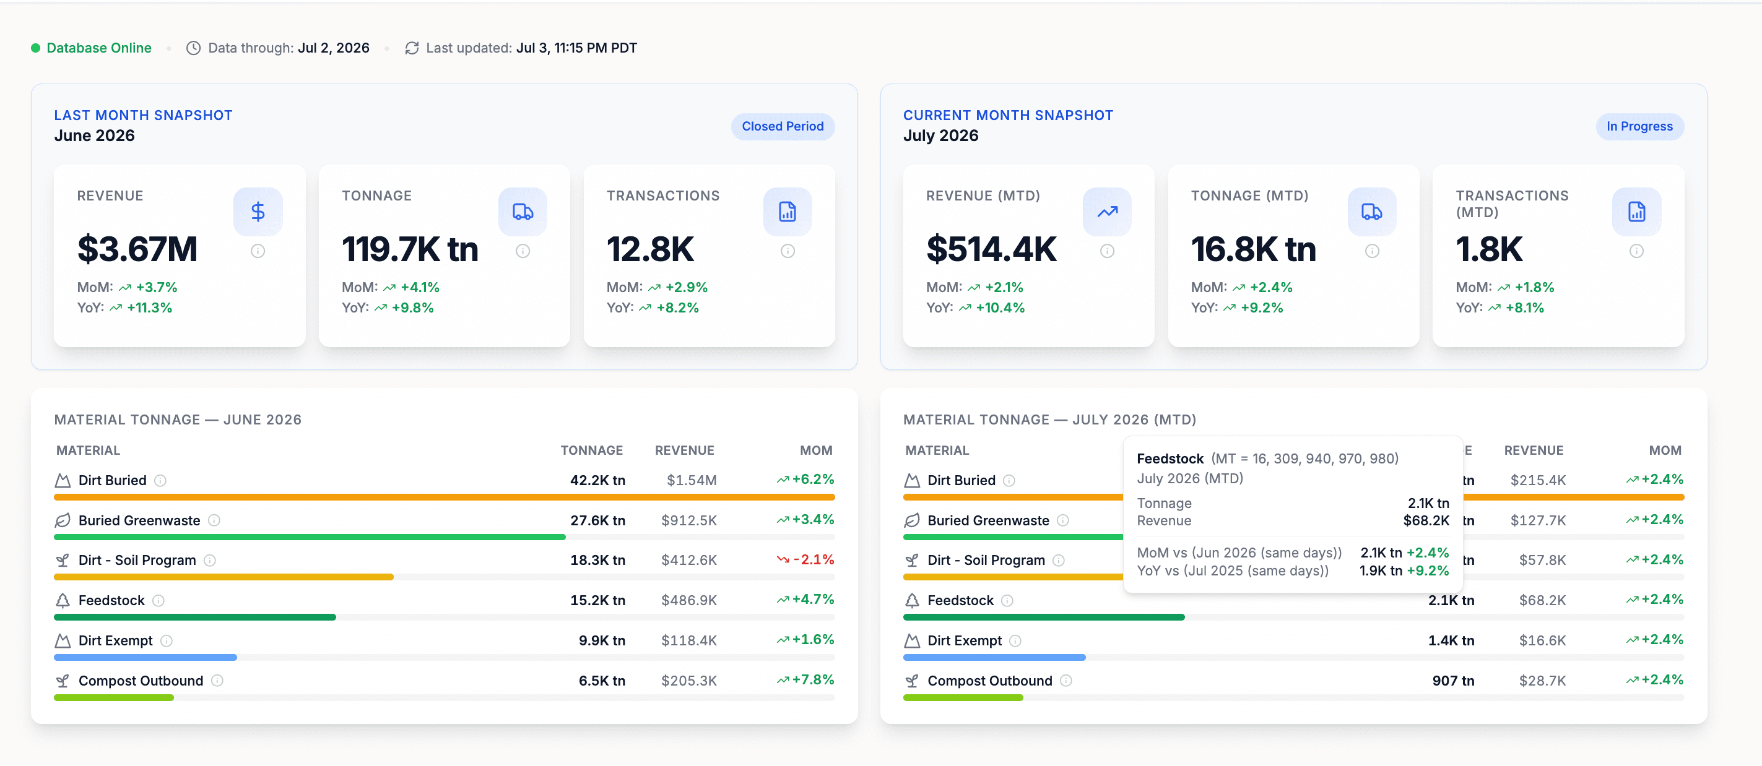Select CURRENT MONTH SNAPSHOT heading
This screenshot has width=1762, height=766.
[x=1007, y=116]
